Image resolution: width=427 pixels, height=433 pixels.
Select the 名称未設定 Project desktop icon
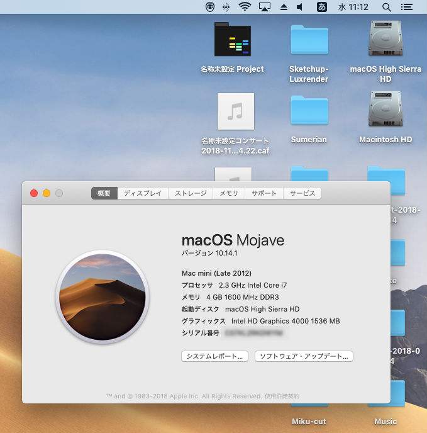[233, 39]
